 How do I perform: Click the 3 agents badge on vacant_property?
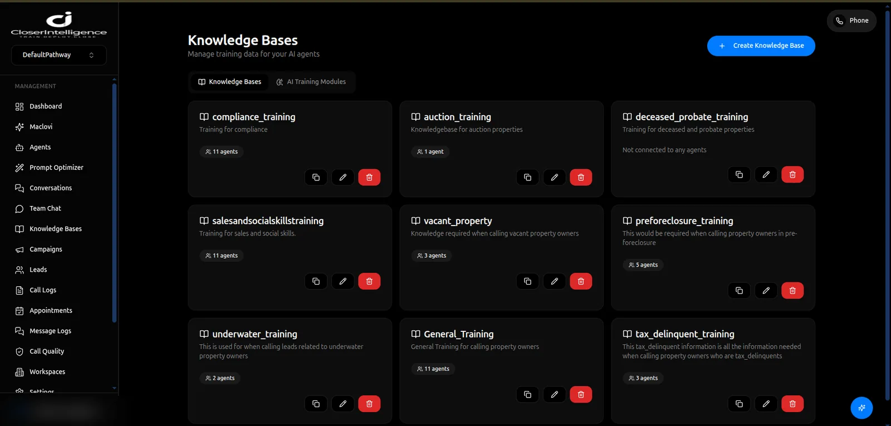click(x=432, y=256)
